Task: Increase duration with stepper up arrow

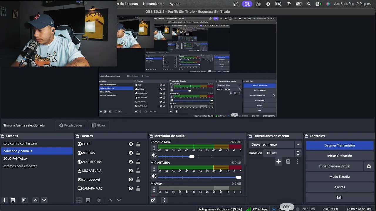Action: 298,152
